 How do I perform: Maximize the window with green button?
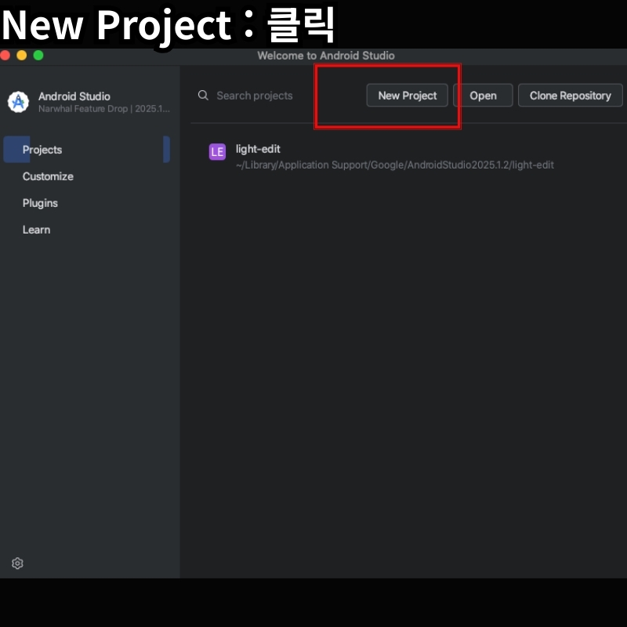38,55
